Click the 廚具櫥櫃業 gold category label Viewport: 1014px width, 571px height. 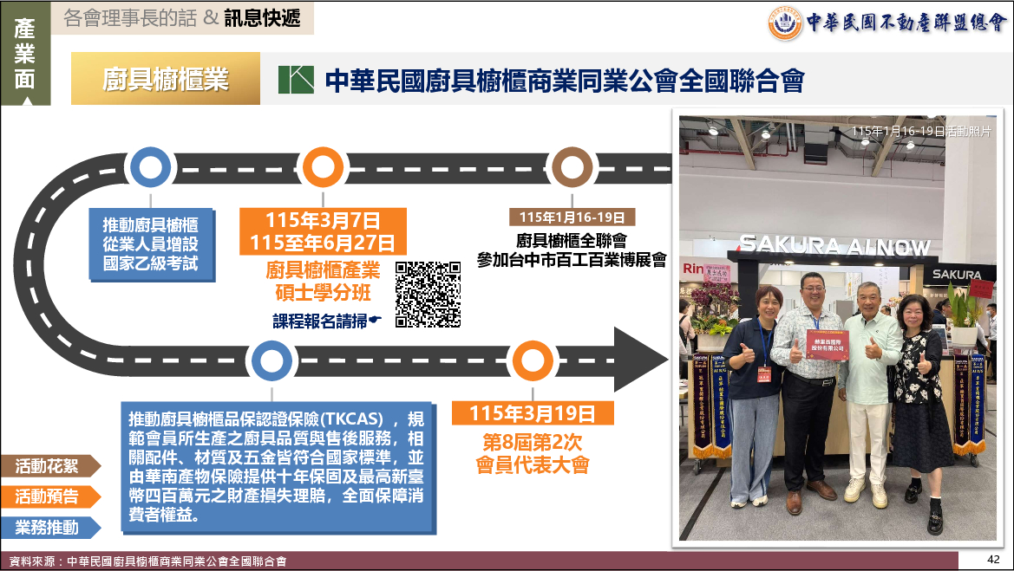pos(166,79)
